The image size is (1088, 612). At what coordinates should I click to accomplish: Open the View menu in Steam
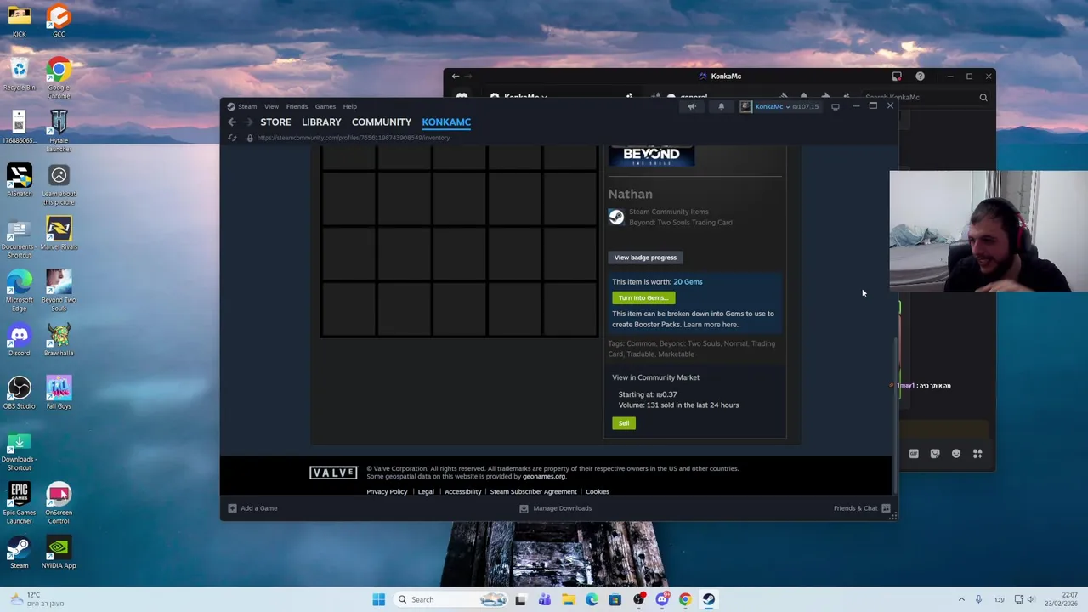271,106
